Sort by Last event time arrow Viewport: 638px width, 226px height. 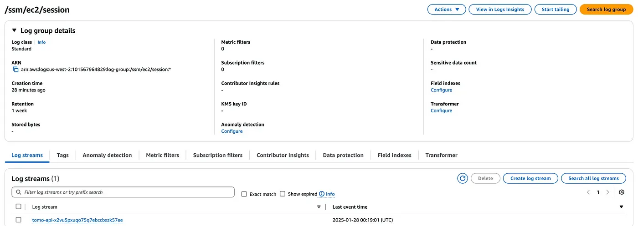[x=621, y=207]
